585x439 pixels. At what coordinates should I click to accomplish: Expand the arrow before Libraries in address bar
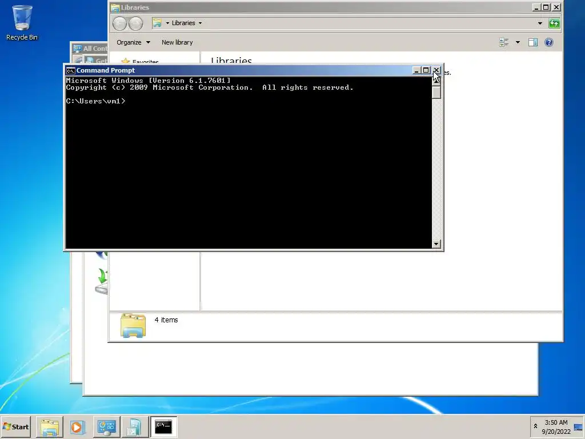167,23
